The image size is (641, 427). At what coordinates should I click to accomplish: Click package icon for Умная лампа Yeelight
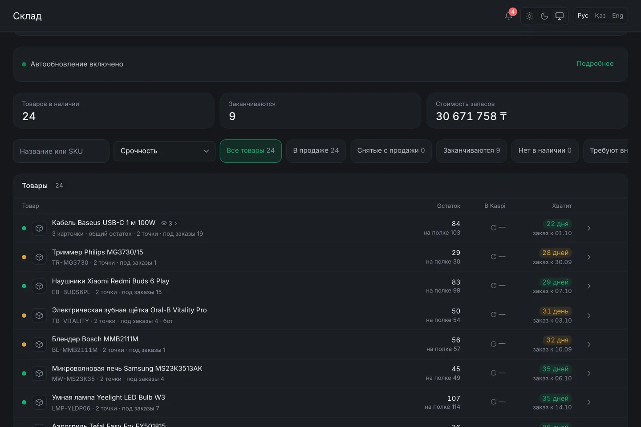(x=39, y=402)
